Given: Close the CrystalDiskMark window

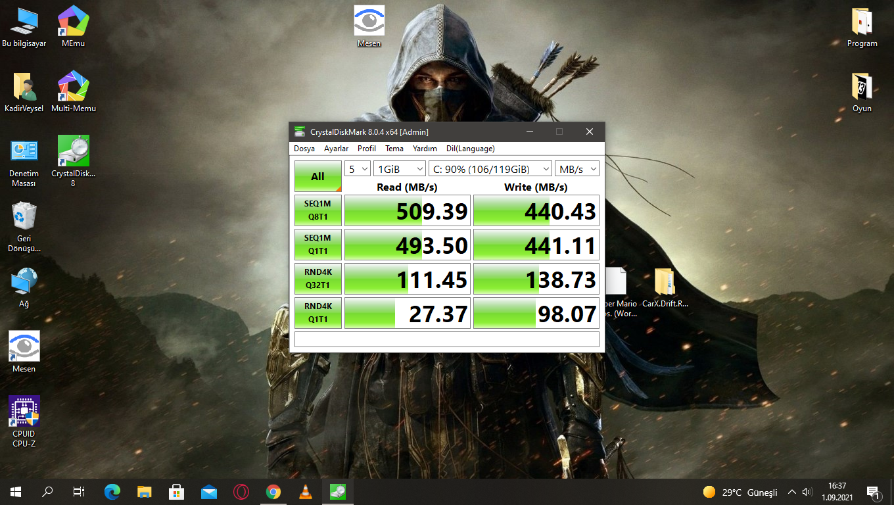Looking at the screenshot, I should (590, 132).
